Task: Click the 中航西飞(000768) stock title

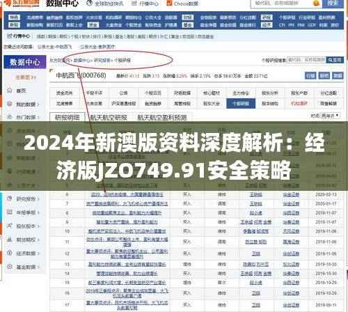Action: [81, 75]
